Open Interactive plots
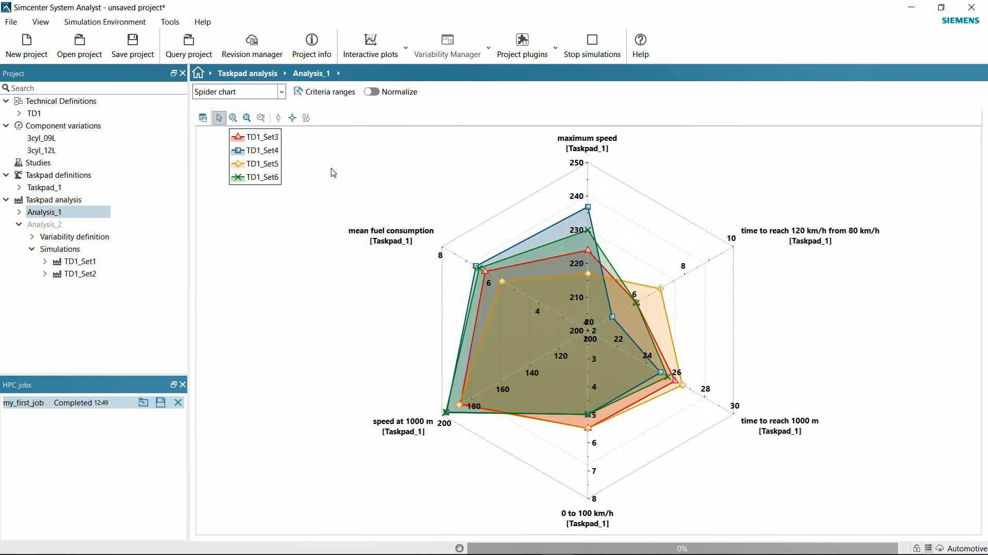The width and height of the screenshot is (988, 555). tap(370, 46)
